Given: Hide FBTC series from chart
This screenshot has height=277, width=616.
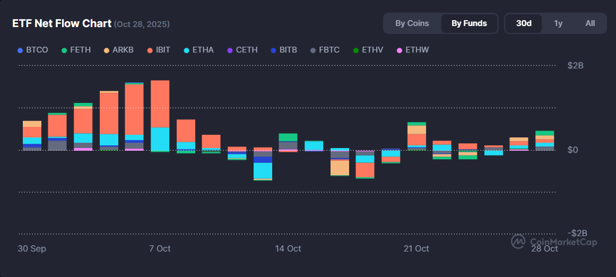Looking at the screenshot, I should click(325, 50).
